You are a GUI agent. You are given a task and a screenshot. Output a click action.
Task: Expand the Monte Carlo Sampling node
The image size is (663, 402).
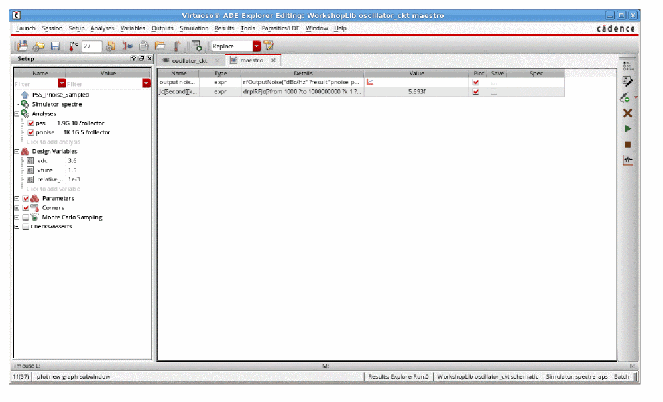tap(17, 217)
